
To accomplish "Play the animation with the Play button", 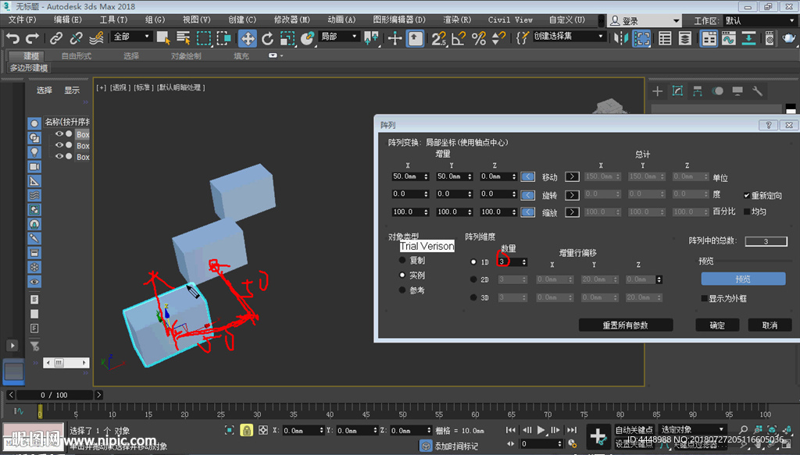I will pos(541,430).
